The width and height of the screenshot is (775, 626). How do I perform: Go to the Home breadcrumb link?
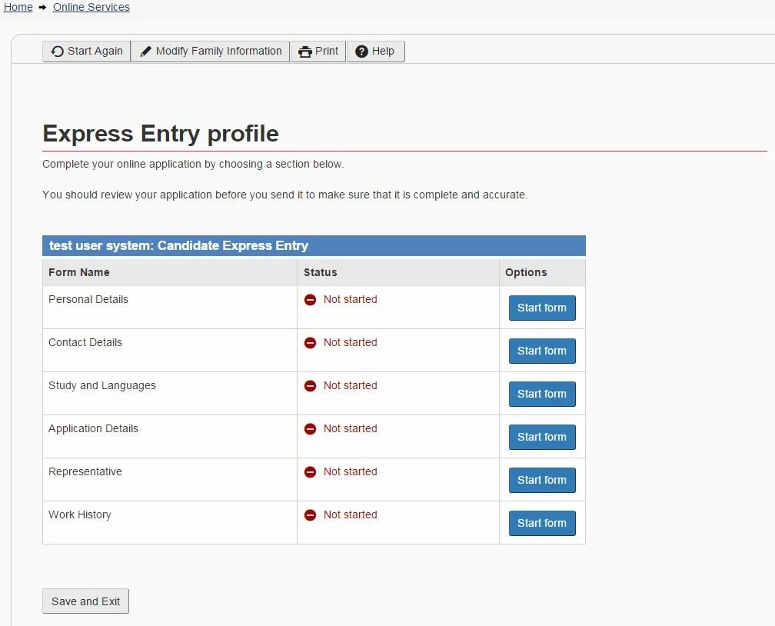tap(18, 7)
